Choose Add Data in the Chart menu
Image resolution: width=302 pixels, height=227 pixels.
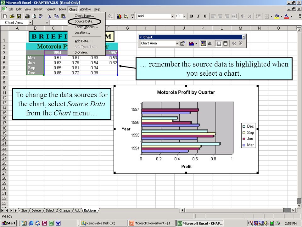pyautogui.click(x=83, y=41)
